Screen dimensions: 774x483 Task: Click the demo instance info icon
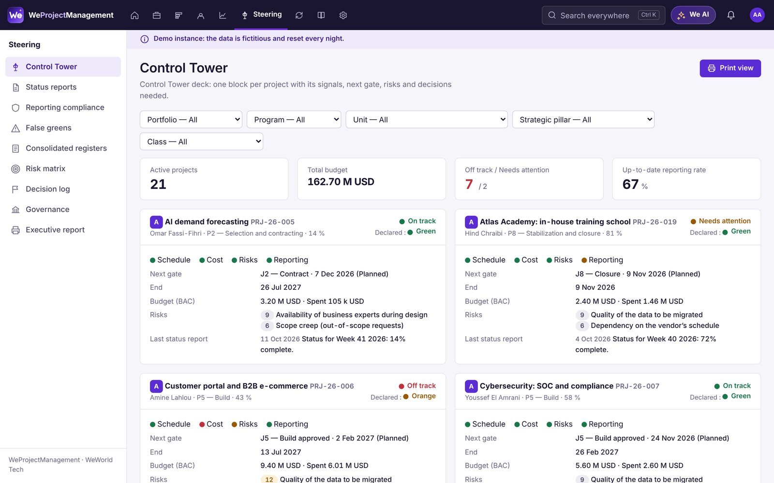[144, 39]
